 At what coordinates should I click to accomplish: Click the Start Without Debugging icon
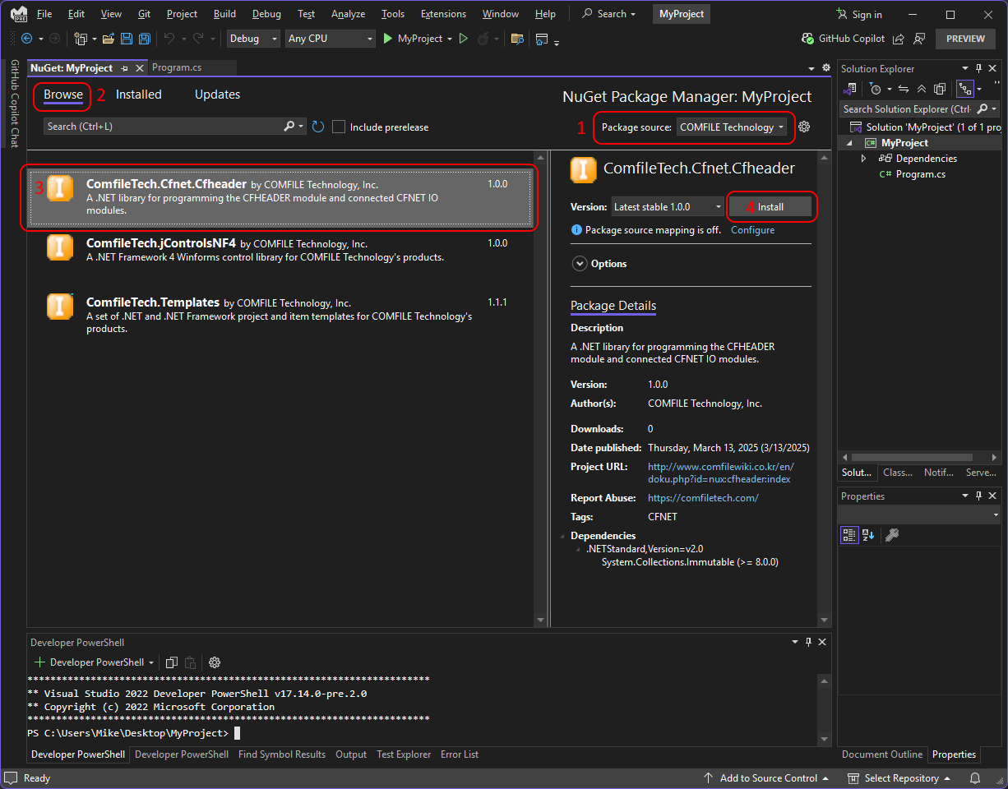(x=464, y=39)
